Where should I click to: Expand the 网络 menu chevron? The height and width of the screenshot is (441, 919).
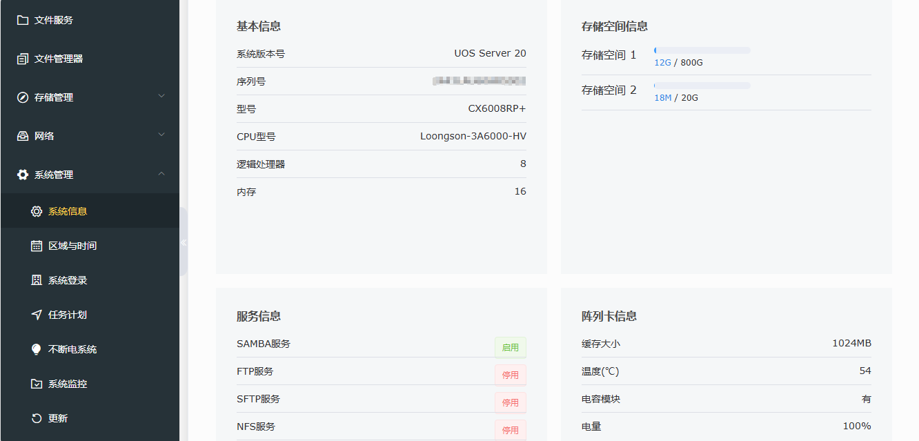point(161,135)
